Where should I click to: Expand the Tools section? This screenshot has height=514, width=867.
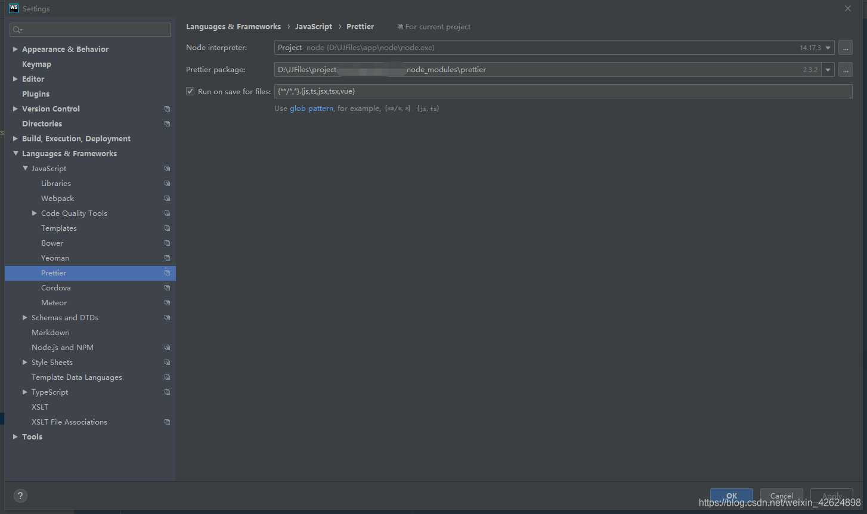(x=16, y=436)
